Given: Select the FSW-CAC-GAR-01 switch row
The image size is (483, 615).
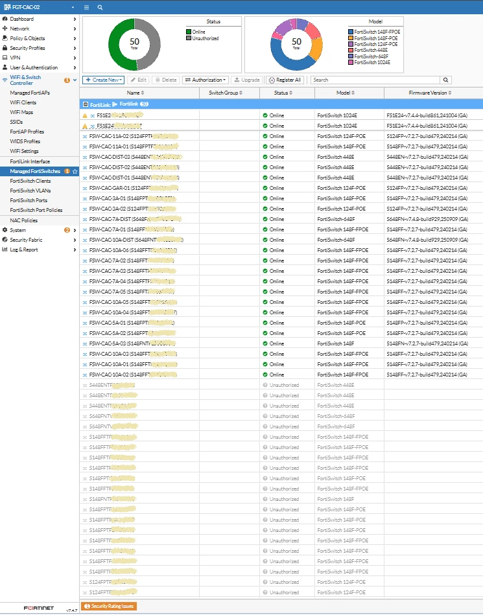Looking at the screenshot, I should (281, 189).
